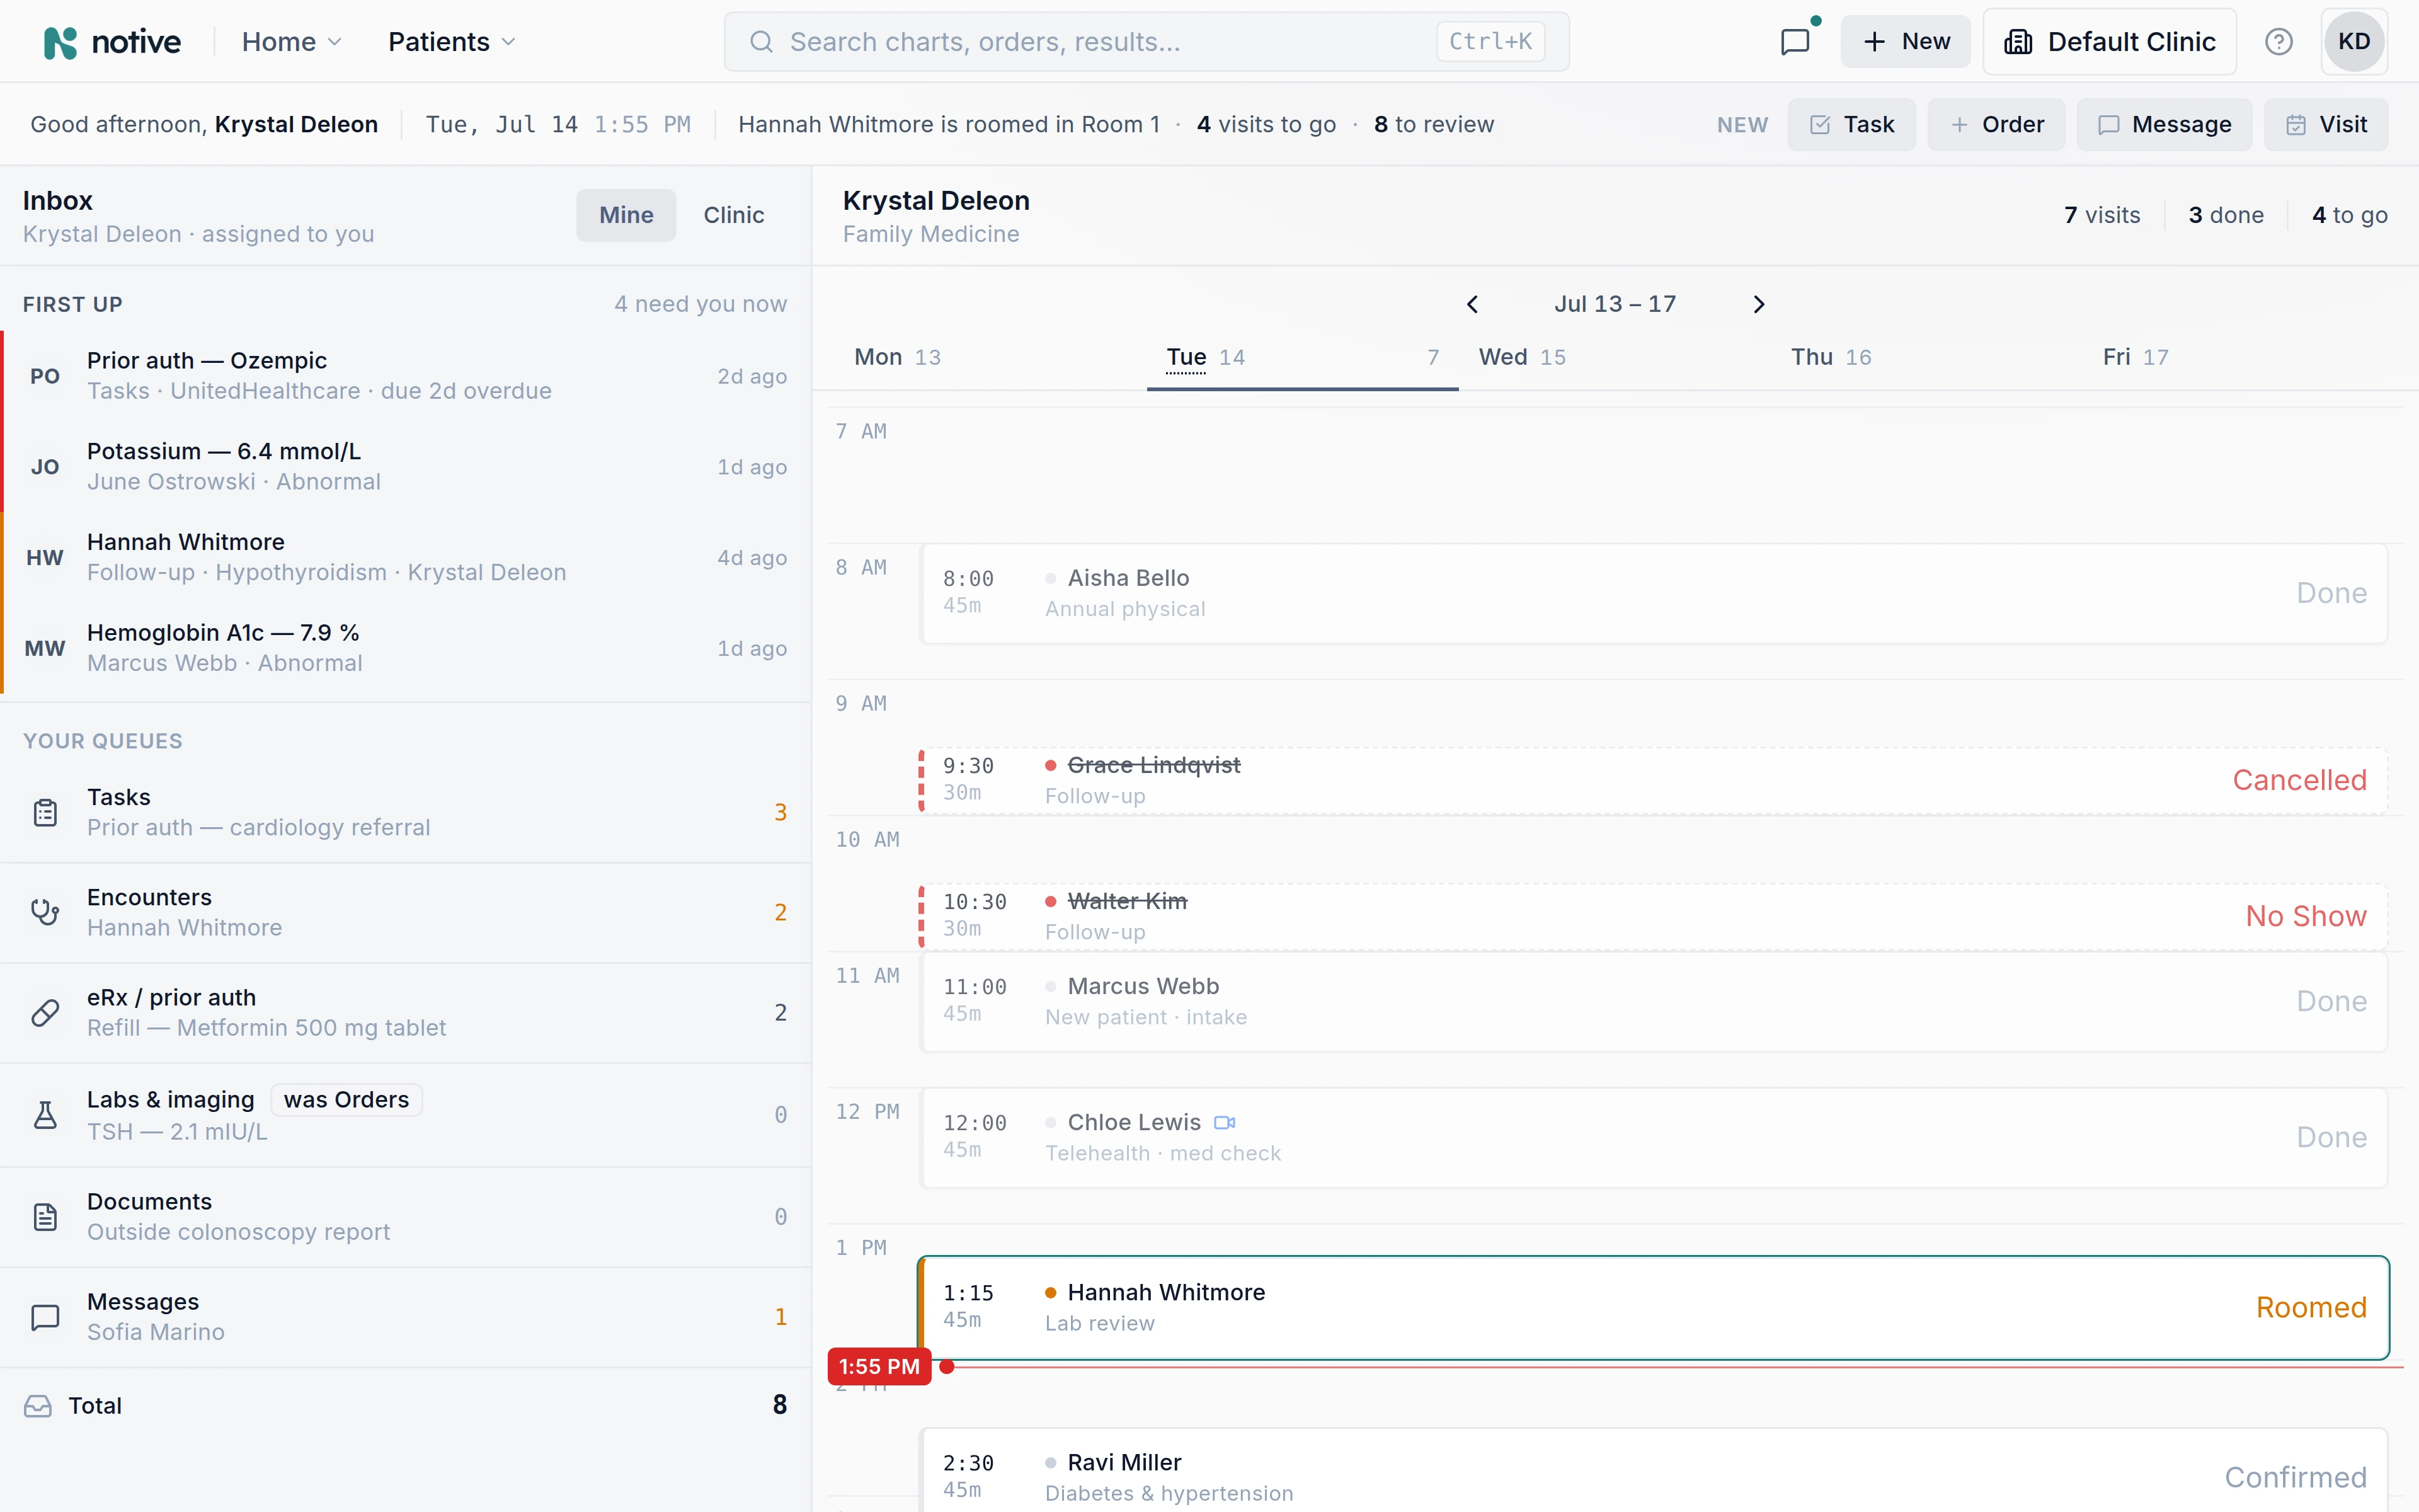Image resolution: width=2419 pixels, height=1512 pixels.
Task: Expand the Home menu
Action: tap(292, 42)
